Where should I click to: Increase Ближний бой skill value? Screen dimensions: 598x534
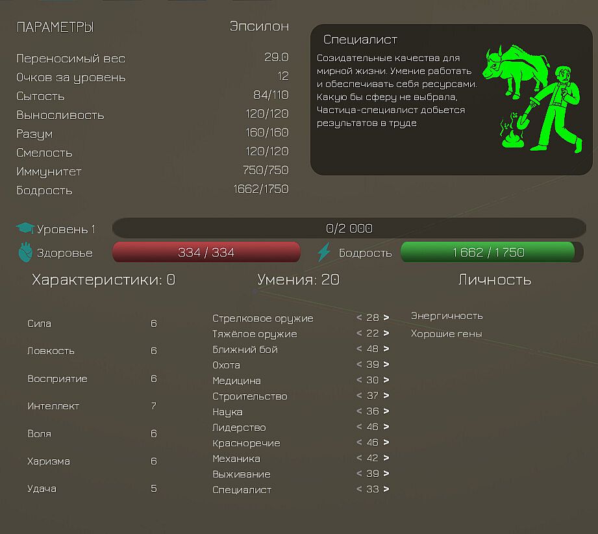click(386, 348)
